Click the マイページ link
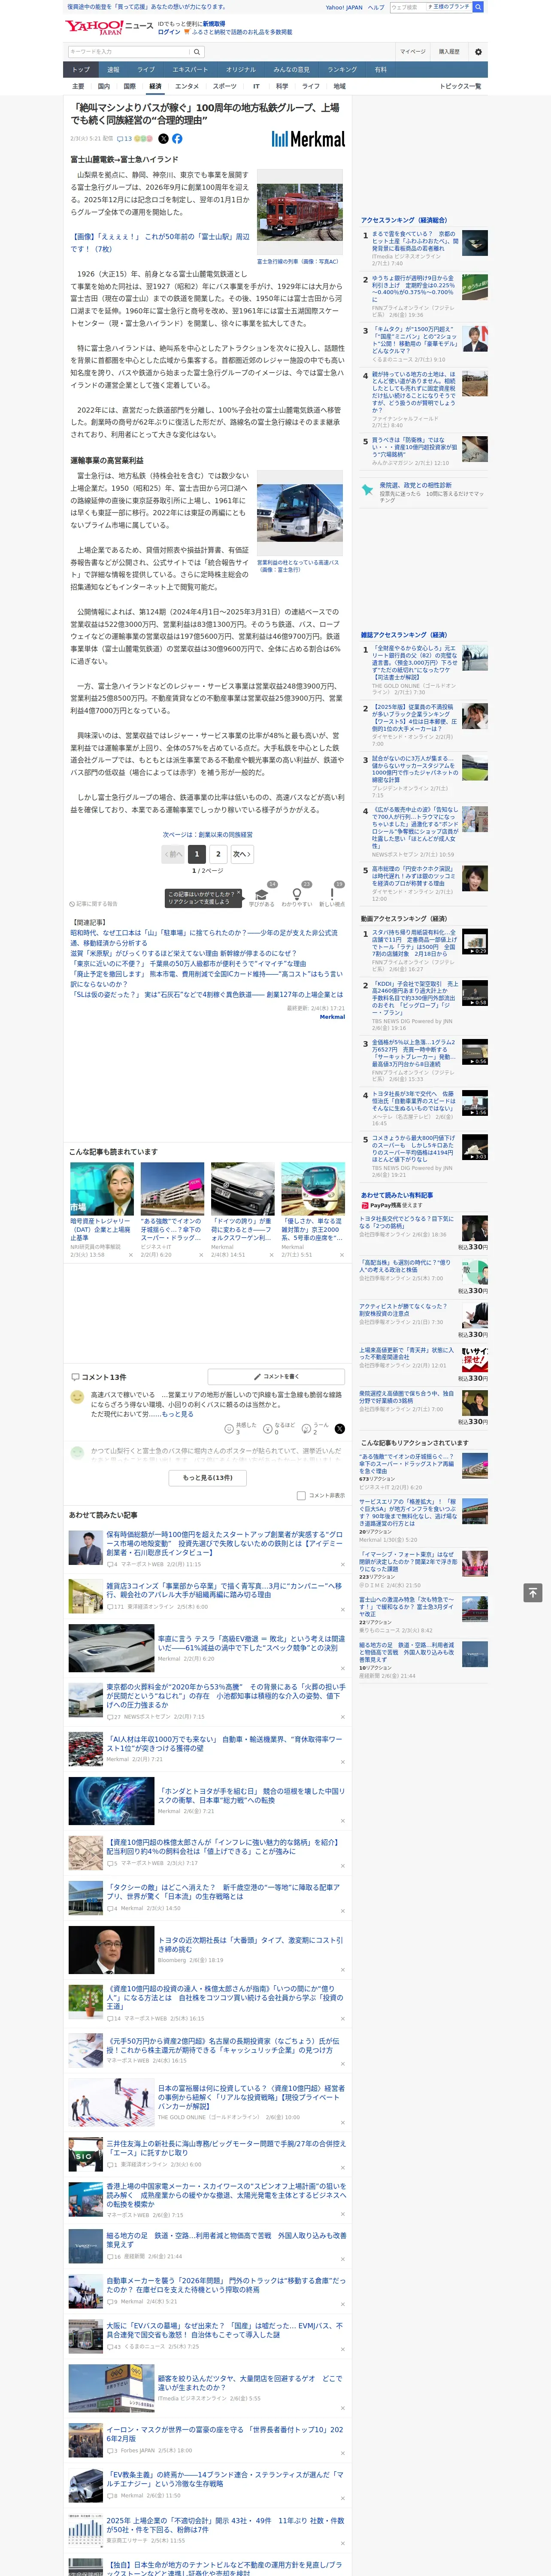 413,51
